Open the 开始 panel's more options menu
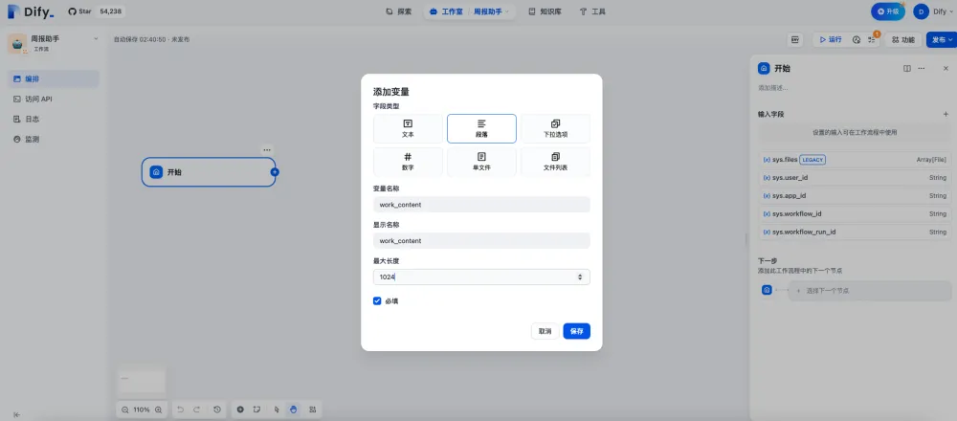 (x=922, y=68)
